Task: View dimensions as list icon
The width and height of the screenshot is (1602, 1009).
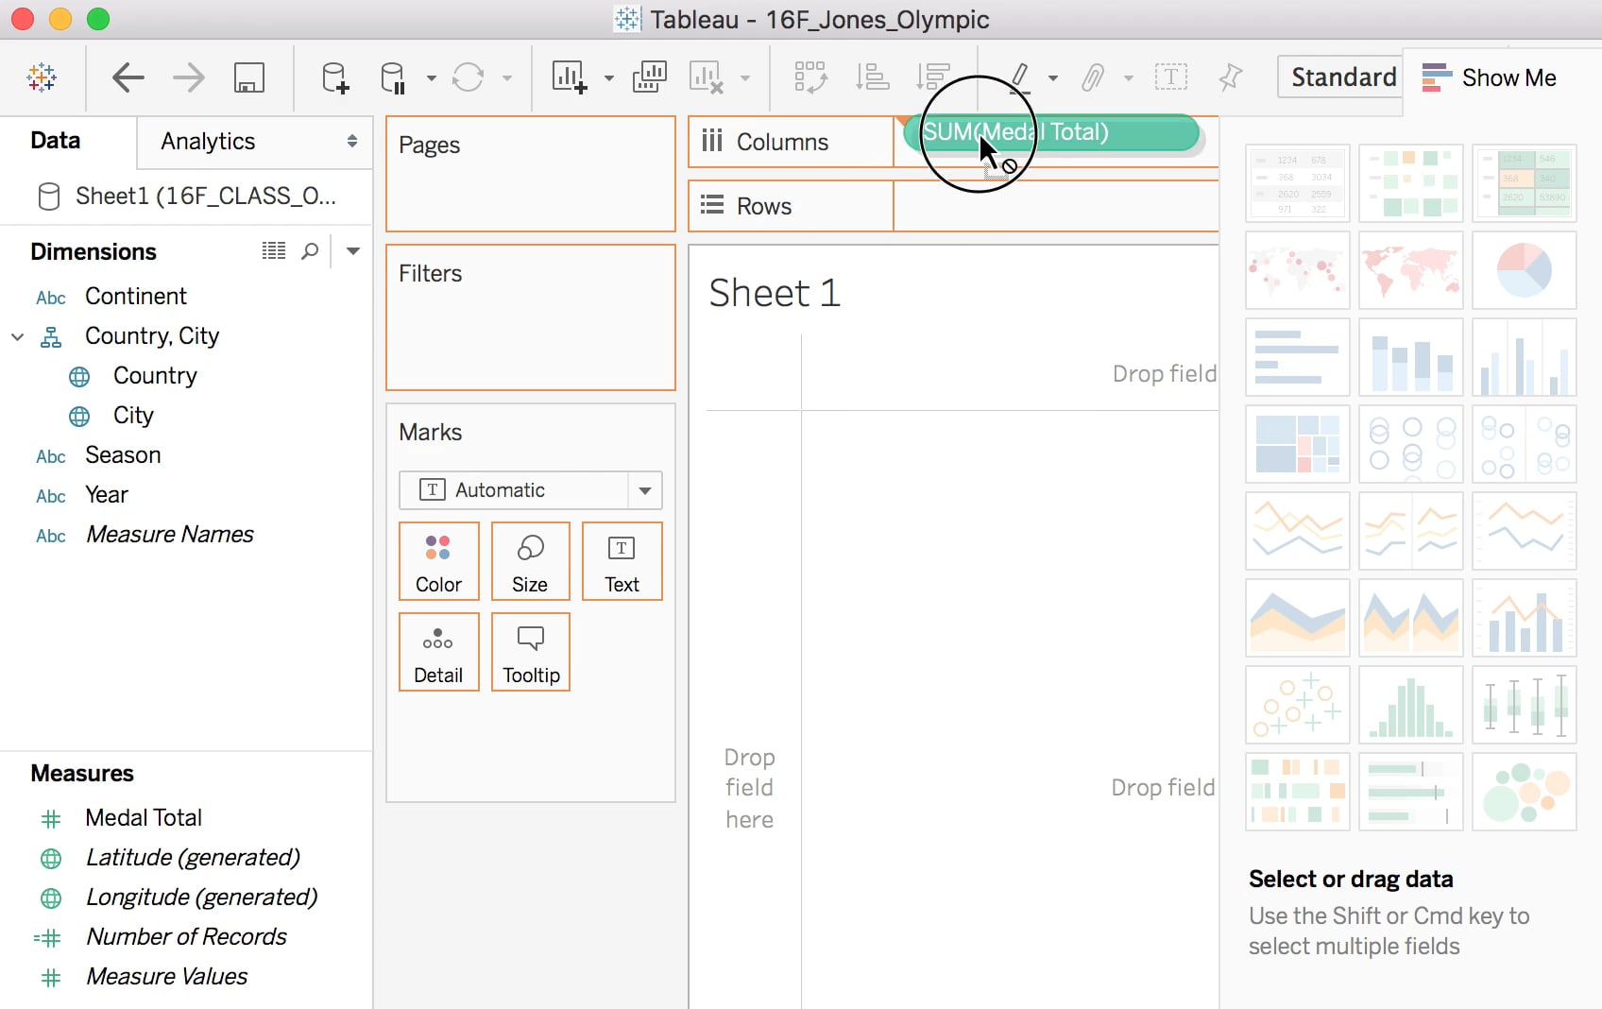Action: (x=274, y=250)
